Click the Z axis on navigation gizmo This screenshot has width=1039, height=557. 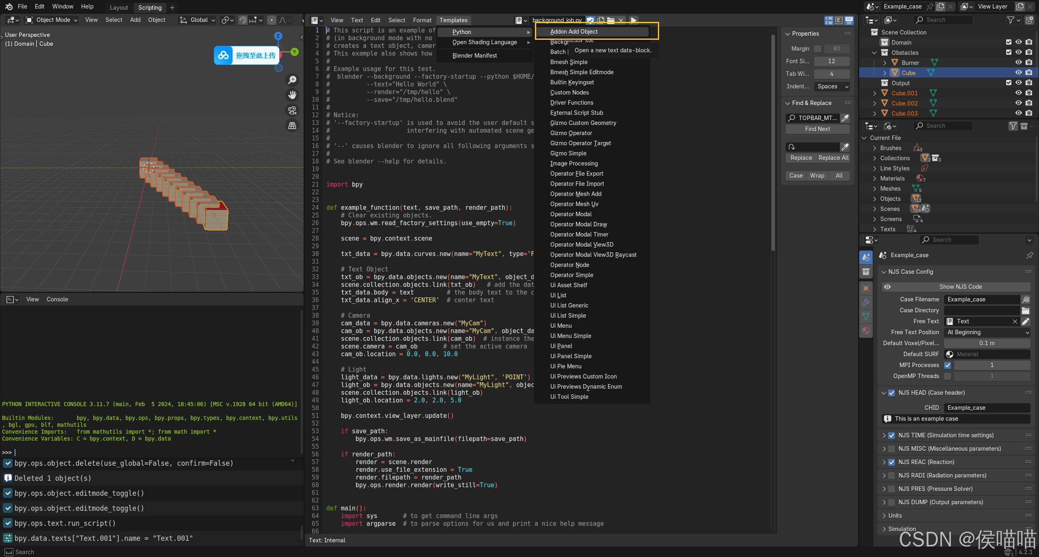click(278, 36)
